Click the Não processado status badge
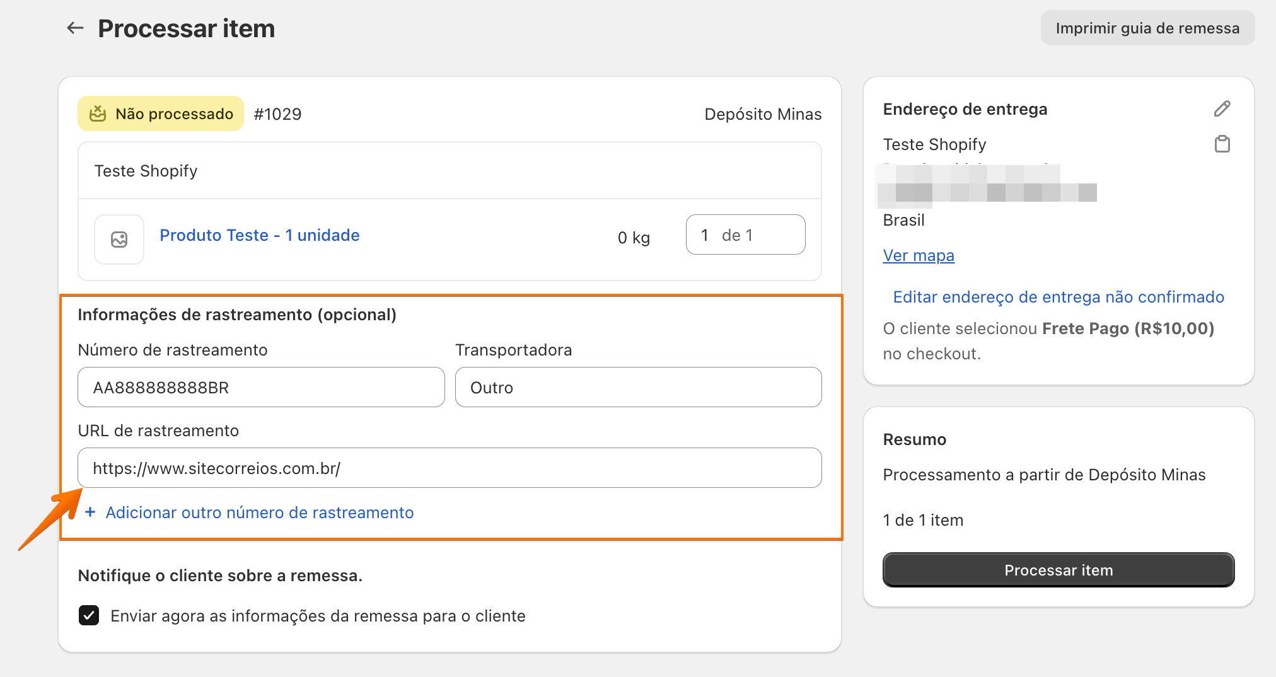1276x677 pixels. click(x=161, y=114)
